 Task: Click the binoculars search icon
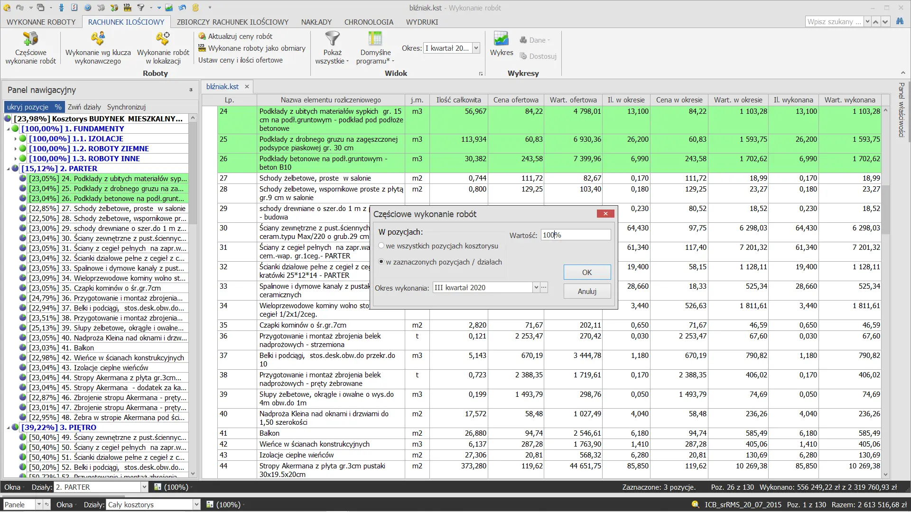(x=900, y=21)
